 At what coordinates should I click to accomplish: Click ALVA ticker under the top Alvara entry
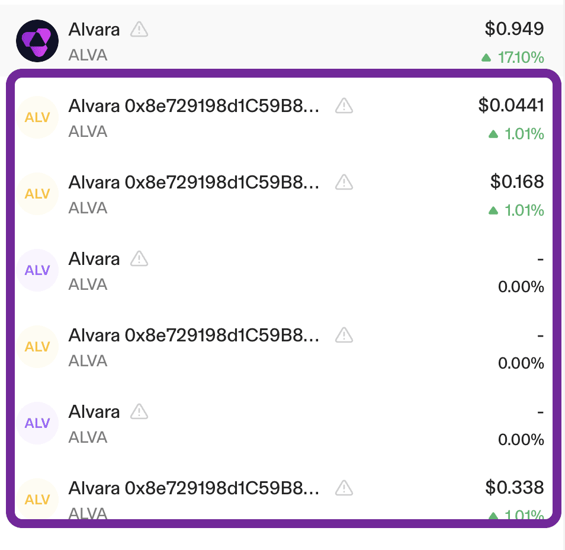tap(88, 55)
